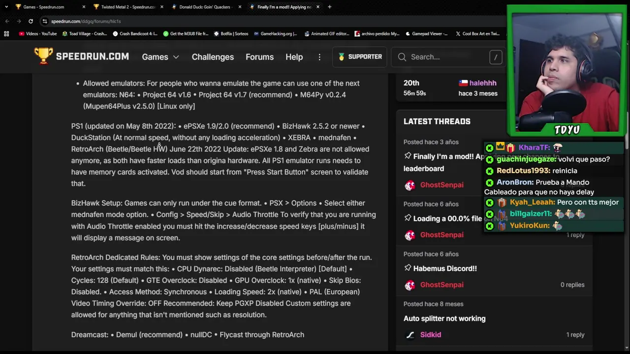Click the 20th place rank text

[x=411, y=83]
